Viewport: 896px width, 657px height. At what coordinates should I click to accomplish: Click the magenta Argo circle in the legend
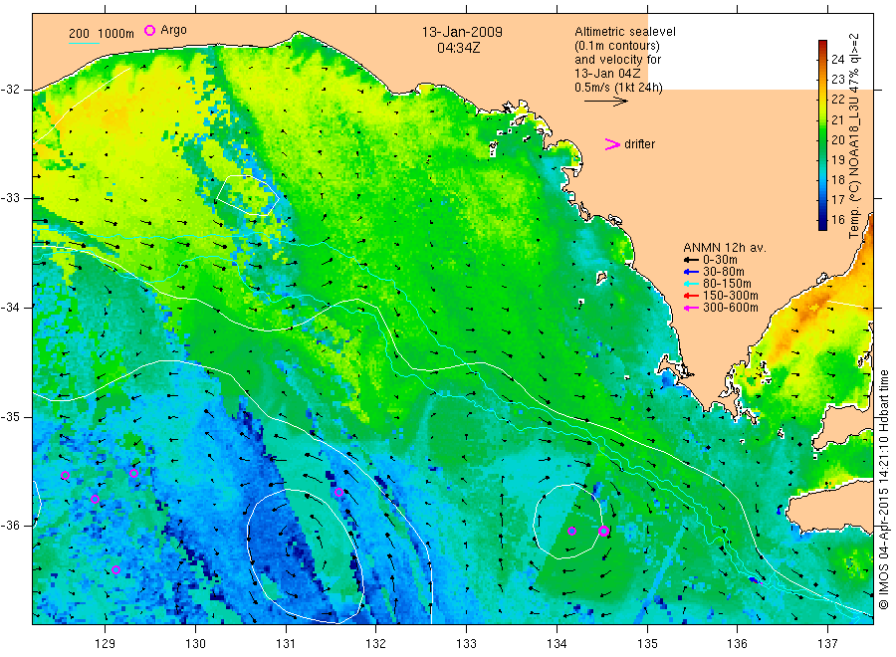[149, 30]
